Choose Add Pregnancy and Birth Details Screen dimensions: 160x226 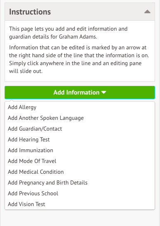[x=80, y=182]
